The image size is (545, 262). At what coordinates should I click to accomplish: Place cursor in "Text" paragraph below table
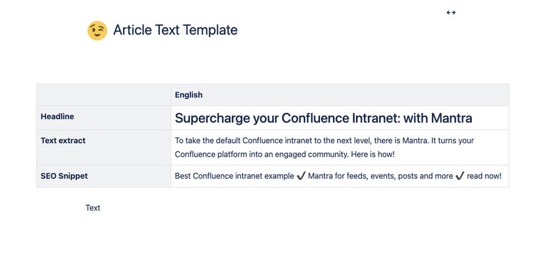coord(93,208)
